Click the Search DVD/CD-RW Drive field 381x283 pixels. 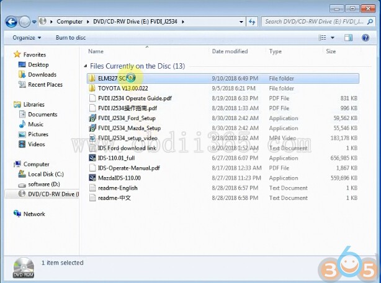(x=314, y=22)
